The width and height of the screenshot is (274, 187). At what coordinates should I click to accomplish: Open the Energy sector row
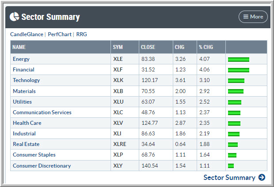pyautogui.click(x=21, y=59)
